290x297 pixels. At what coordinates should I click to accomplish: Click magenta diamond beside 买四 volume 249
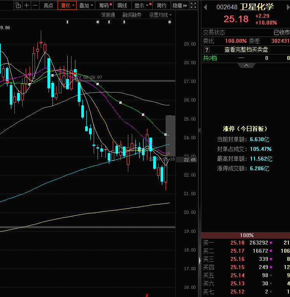coord(271,267)
